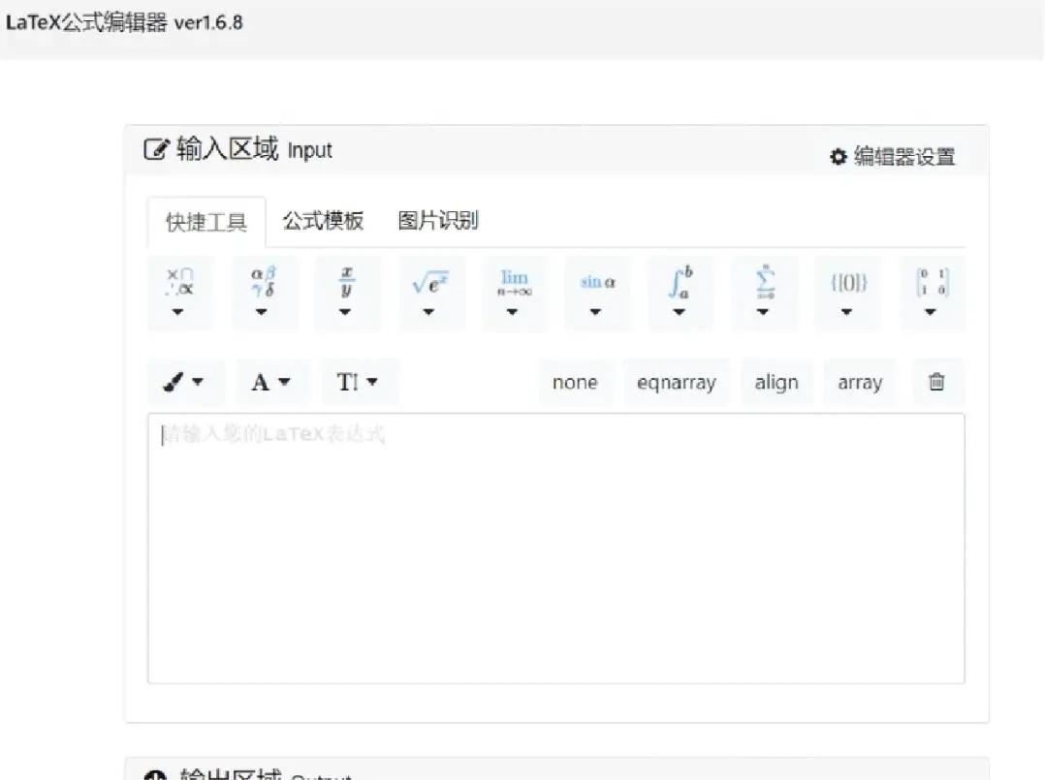Open the TI text mode dropdown

359,382
